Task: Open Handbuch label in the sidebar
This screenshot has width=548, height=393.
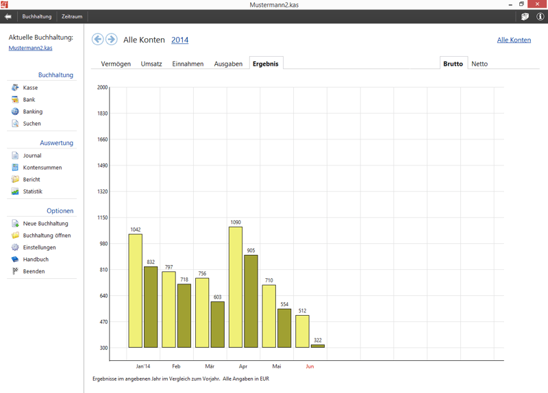Action: (36, 260)
